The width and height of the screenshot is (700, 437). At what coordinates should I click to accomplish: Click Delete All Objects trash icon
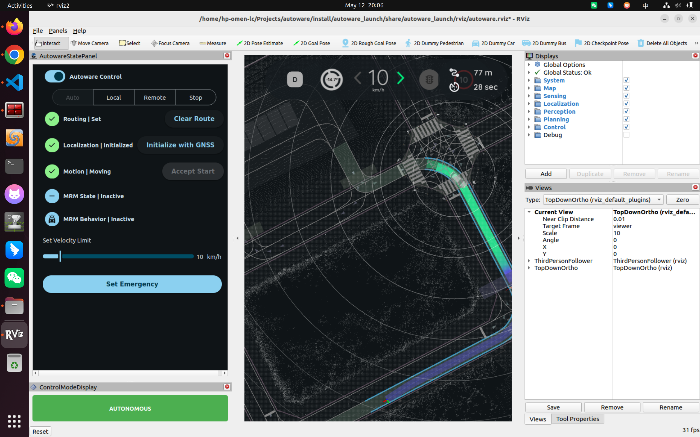pos(641,43)
